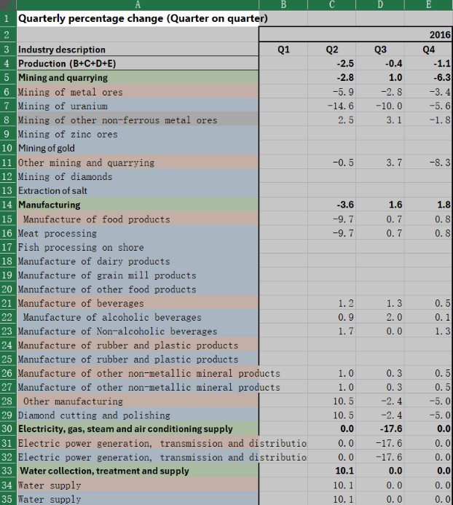Image resolution: width=453 pixels, height=505 pixels.
Task: Select the bold 'Manufacturing' cell
Action: pyautogui.click(x=50, y=205)
